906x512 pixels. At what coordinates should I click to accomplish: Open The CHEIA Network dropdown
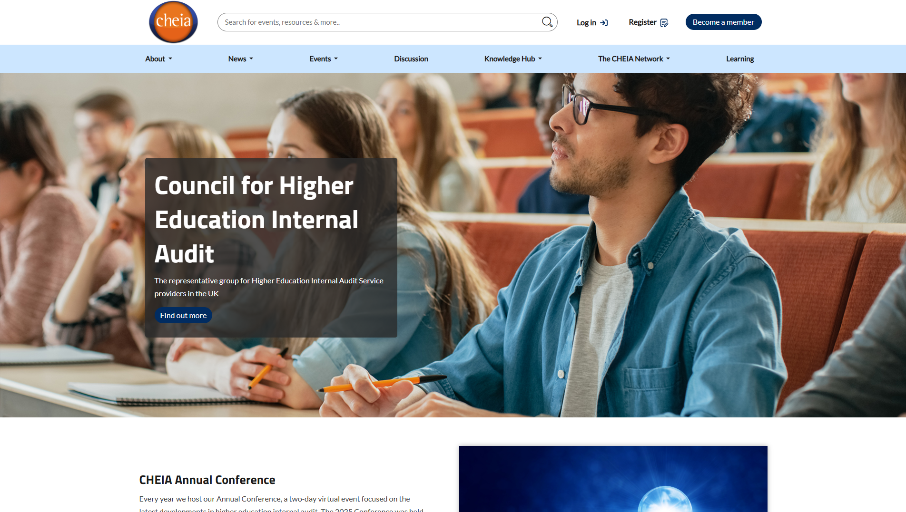pos(633,59)
